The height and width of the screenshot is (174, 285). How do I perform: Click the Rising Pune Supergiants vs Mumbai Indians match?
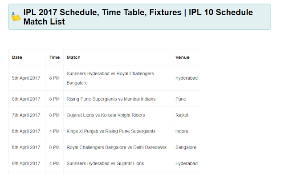pyautogui.click(x=111, y=99)
